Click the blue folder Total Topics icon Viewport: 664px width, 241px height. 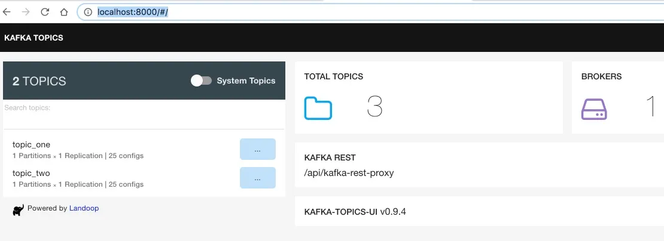click(x=318, y=108)
